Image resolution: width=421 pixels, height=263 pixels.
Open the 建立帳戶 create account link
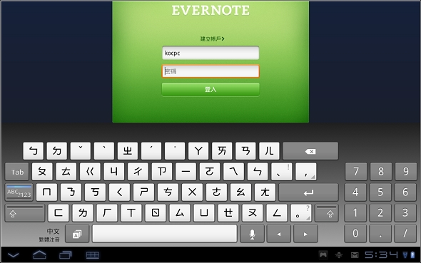click(x=212, y=39)
